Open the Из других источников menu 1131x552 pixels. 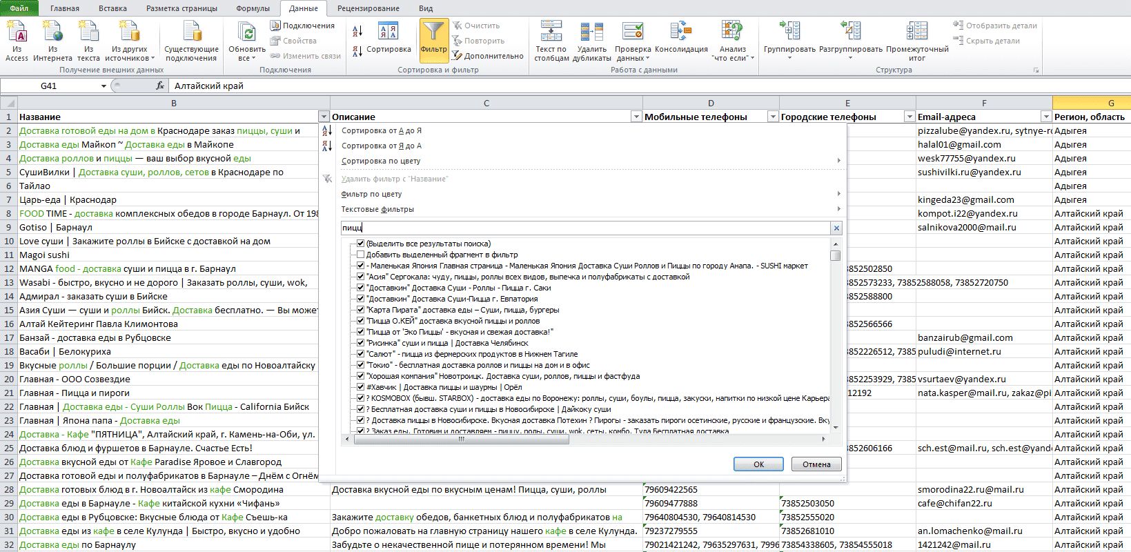pos(130,41)
